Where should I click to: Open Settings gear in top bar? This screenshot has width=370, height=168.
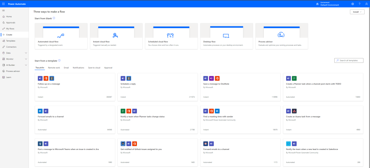353,4
